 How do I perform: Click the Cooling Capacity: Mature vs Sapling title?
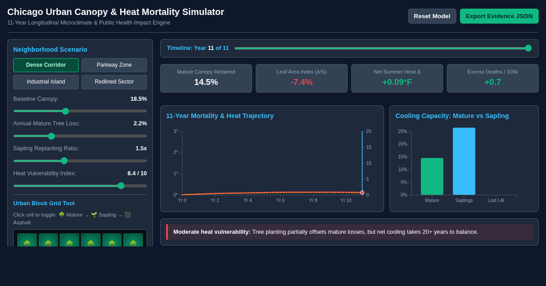pyautogui.click(x=452, y=116)
